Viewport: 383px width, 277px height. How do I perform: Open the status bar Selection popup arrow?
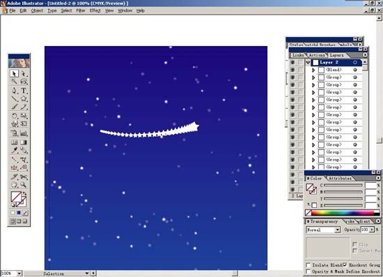pos(87,273)
